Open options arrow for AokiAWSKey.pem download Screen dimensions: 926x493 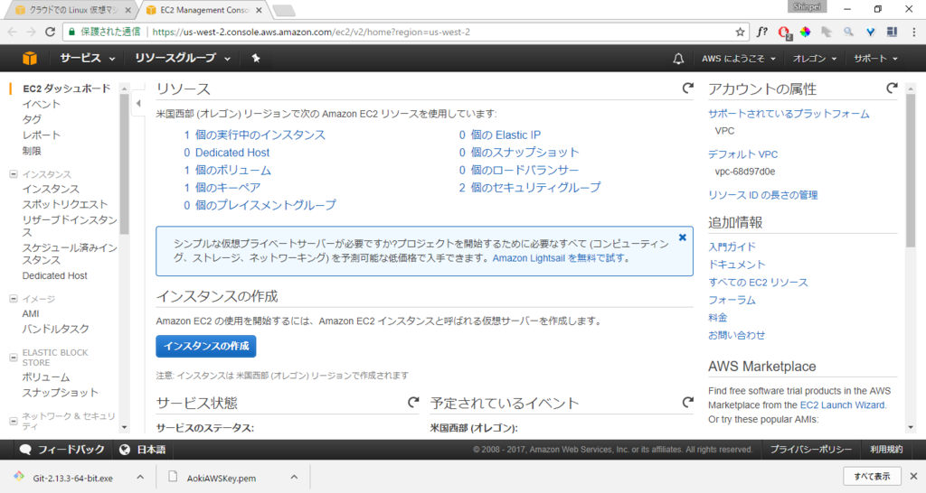(294, 477)
